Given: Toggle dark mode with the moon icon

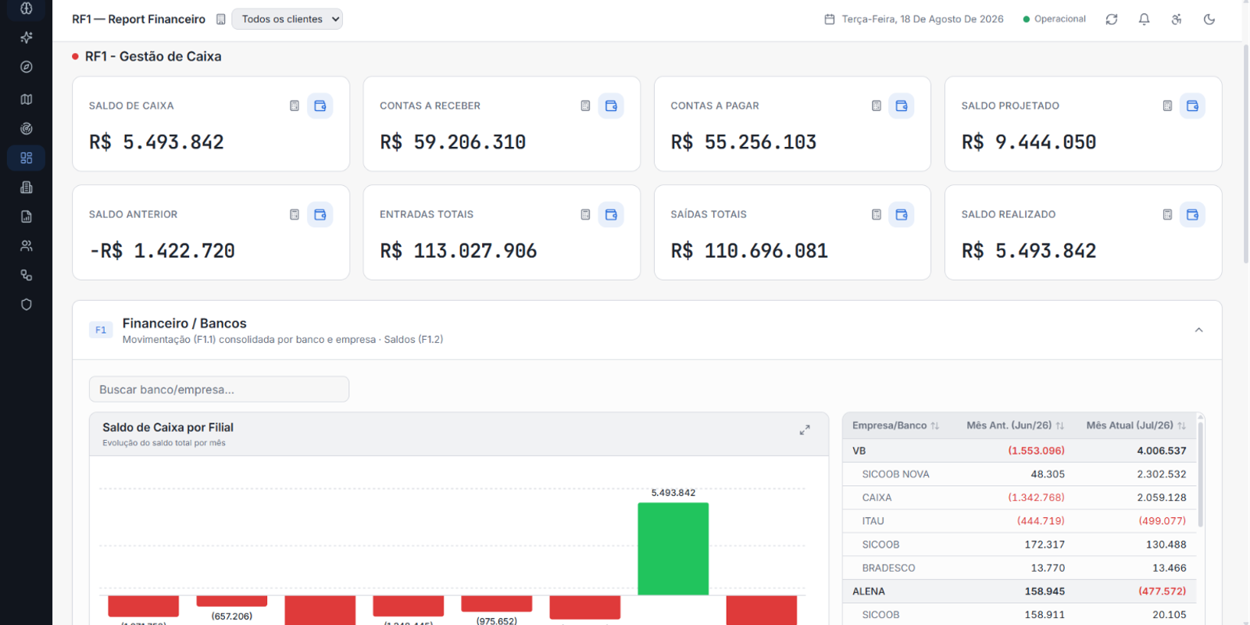Looking at the screenshot, I should pyautogui.click(x=1209, y=20).
